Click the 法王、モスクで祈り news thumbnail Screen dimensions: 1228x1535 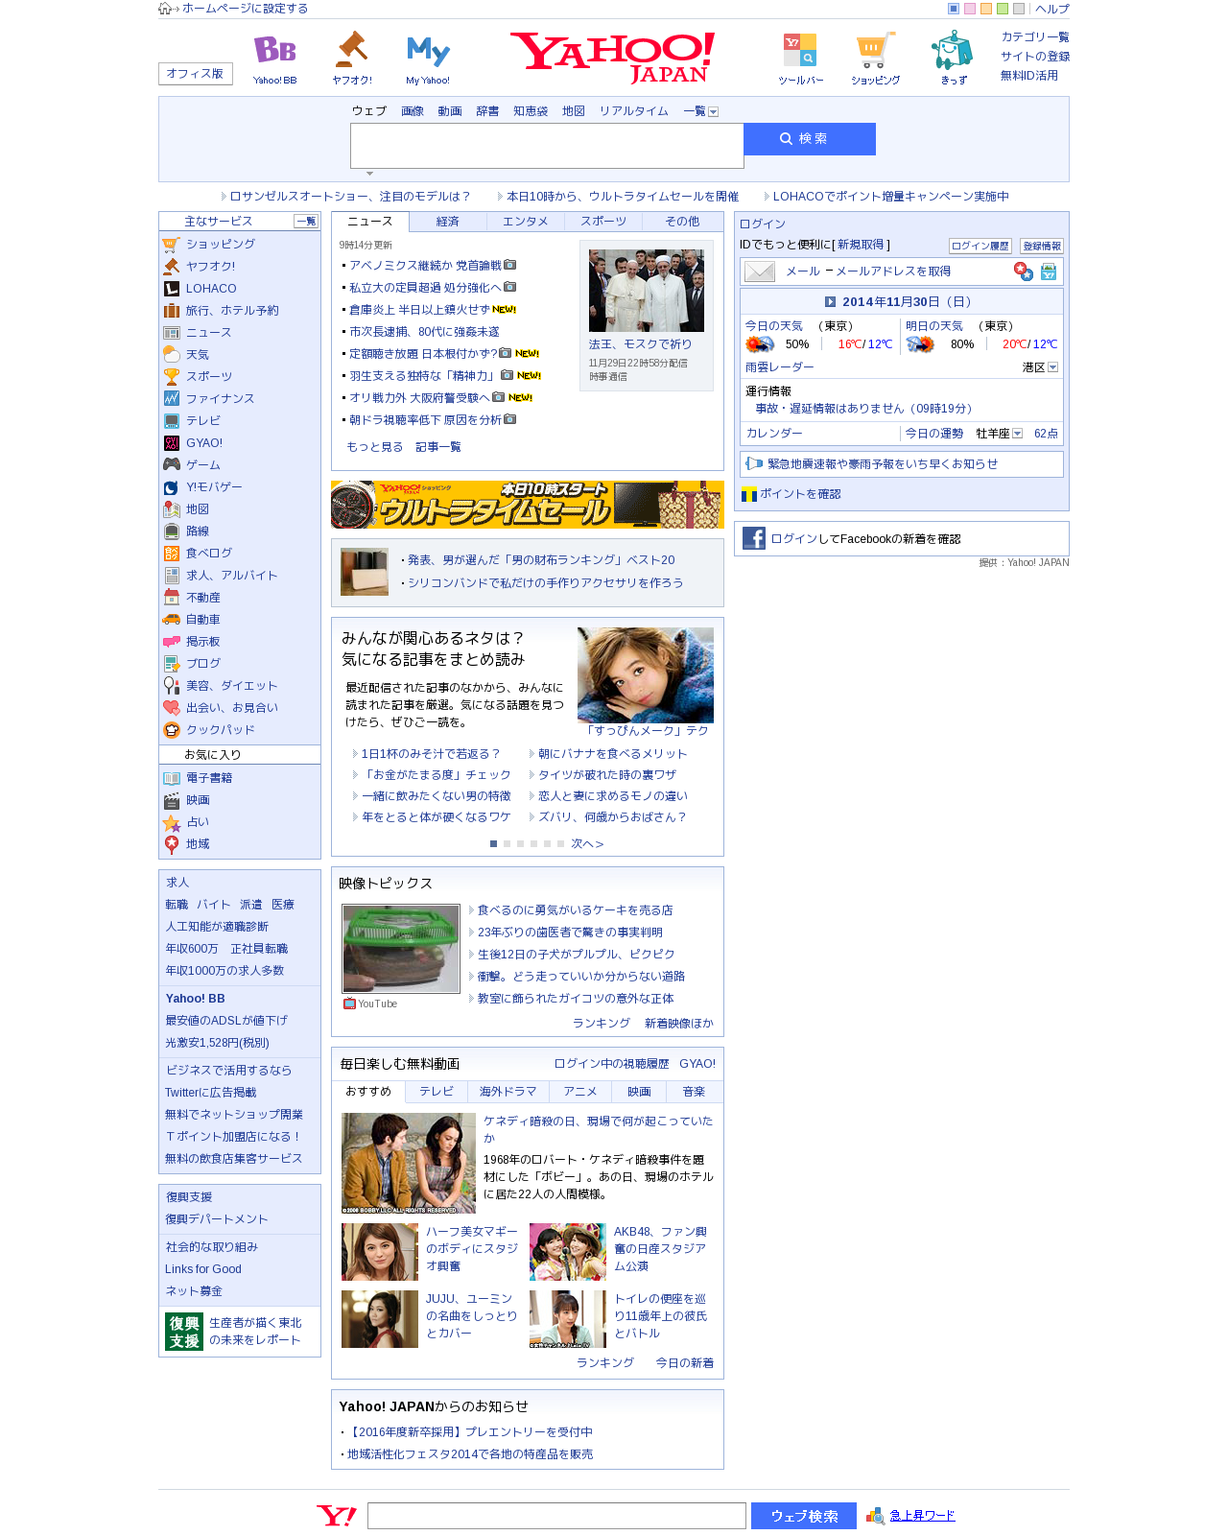647,291
